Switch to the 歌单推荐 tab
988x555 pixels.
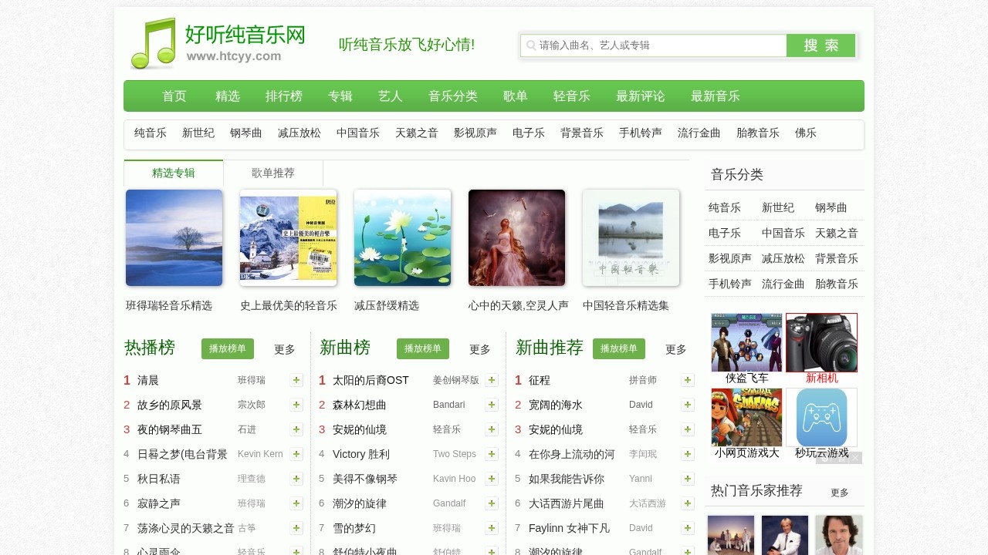(x=273, y=173)
